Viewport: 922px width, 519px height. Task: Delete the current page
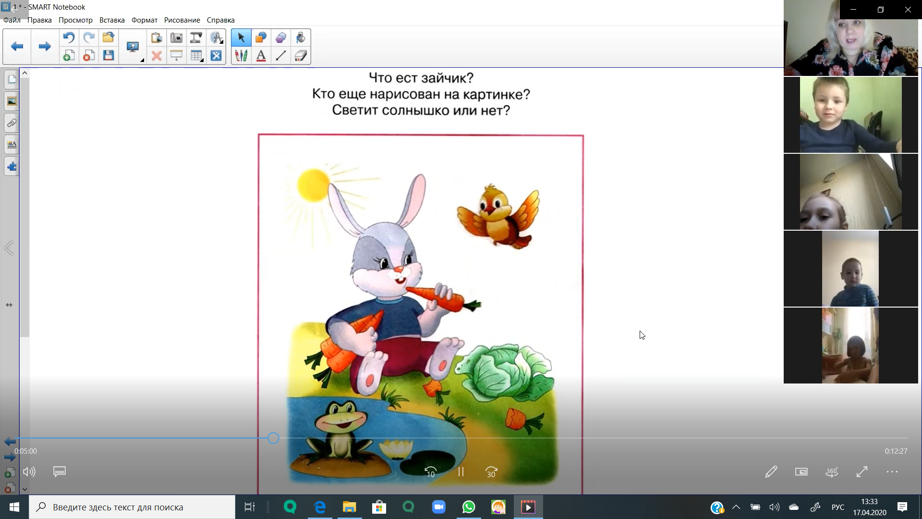coord(89,56)
